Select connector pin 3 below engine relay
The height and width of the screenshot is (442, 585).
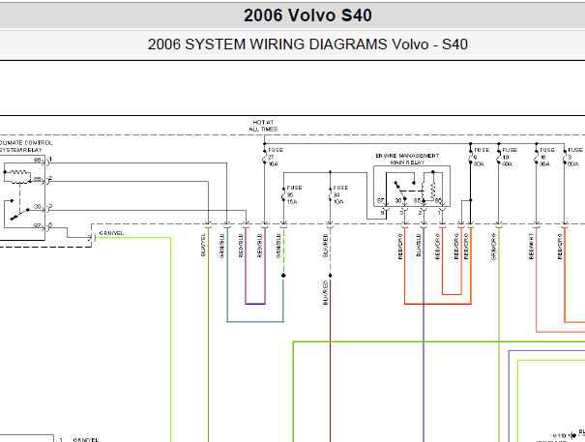(401, 213)
